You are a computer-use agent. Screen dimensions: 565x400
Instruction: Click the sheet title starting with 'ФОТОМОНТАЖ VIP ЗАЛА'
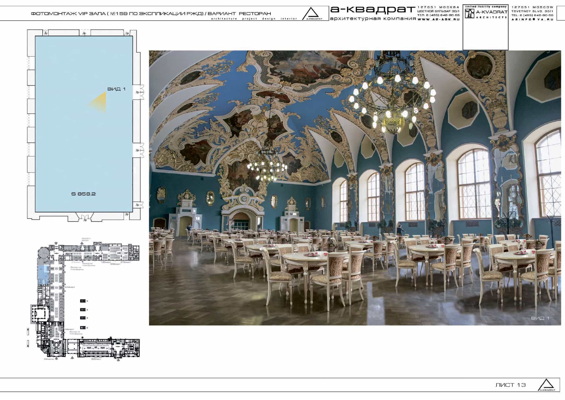tap(151, 14)
